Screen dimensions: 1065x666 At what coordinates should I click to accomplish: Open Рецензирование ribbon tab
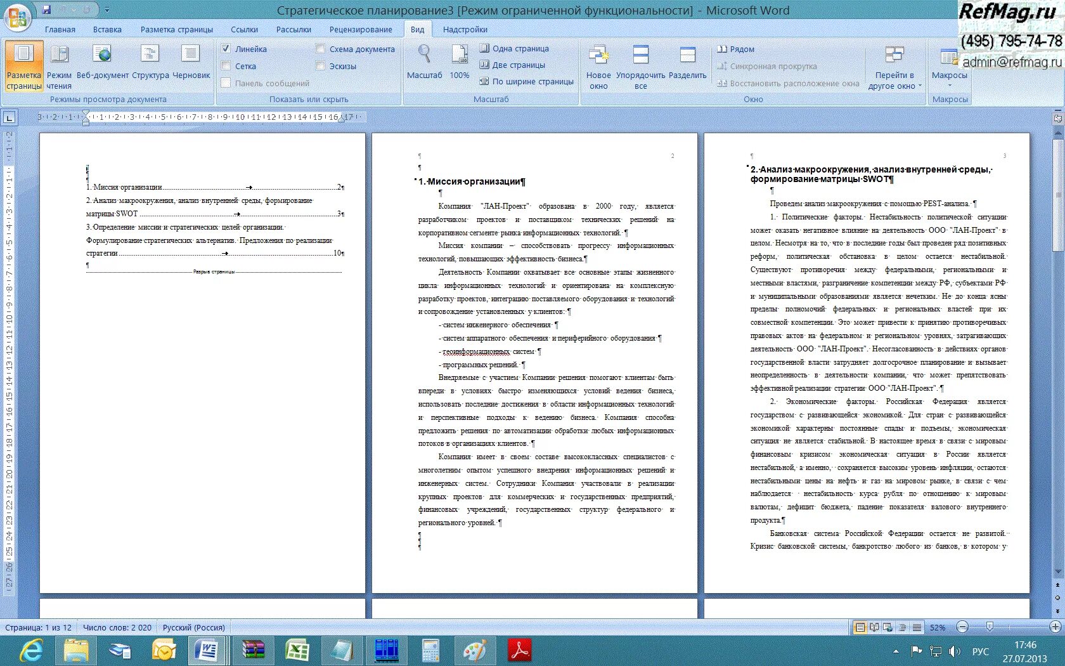tap(361, 29)
